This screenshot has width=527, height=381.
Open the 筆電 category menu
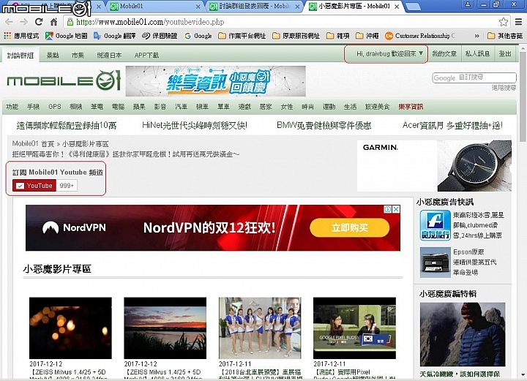tap(97, 107)
